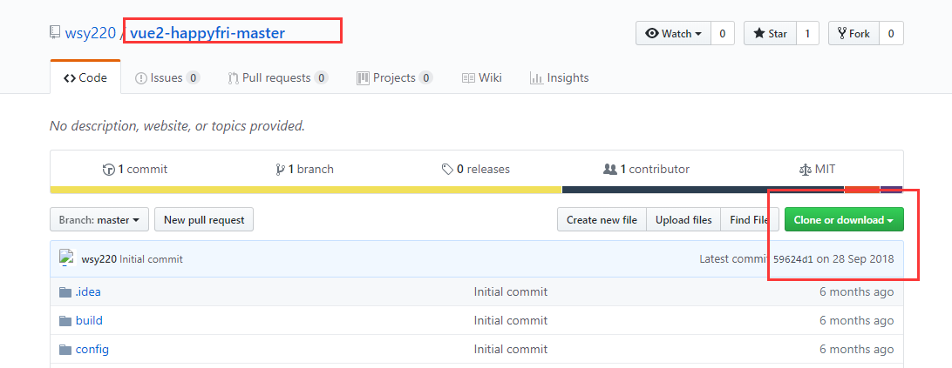Click the folder icon beside config
952x368 pixels.
[65, 350]
